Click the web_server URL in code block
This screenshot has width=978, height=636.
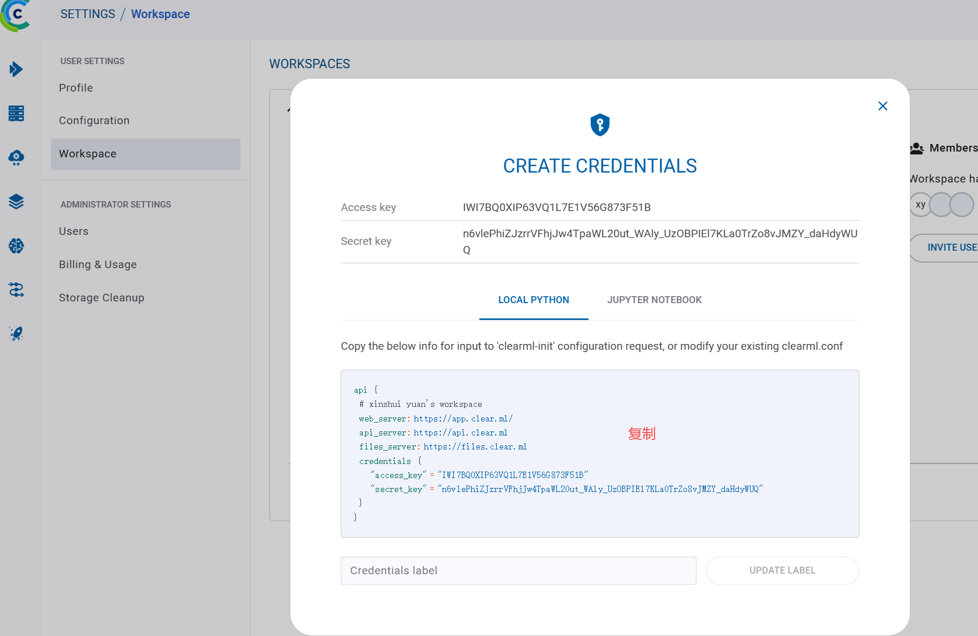tap(463, 419)
